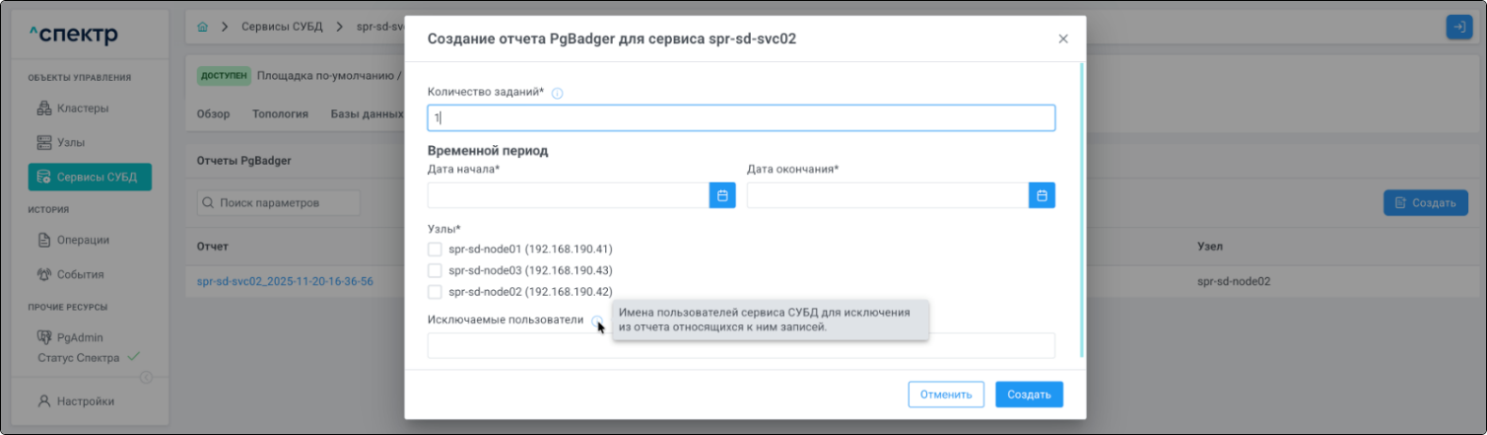Open the end date calendar picker

[x=1041, y=196]
